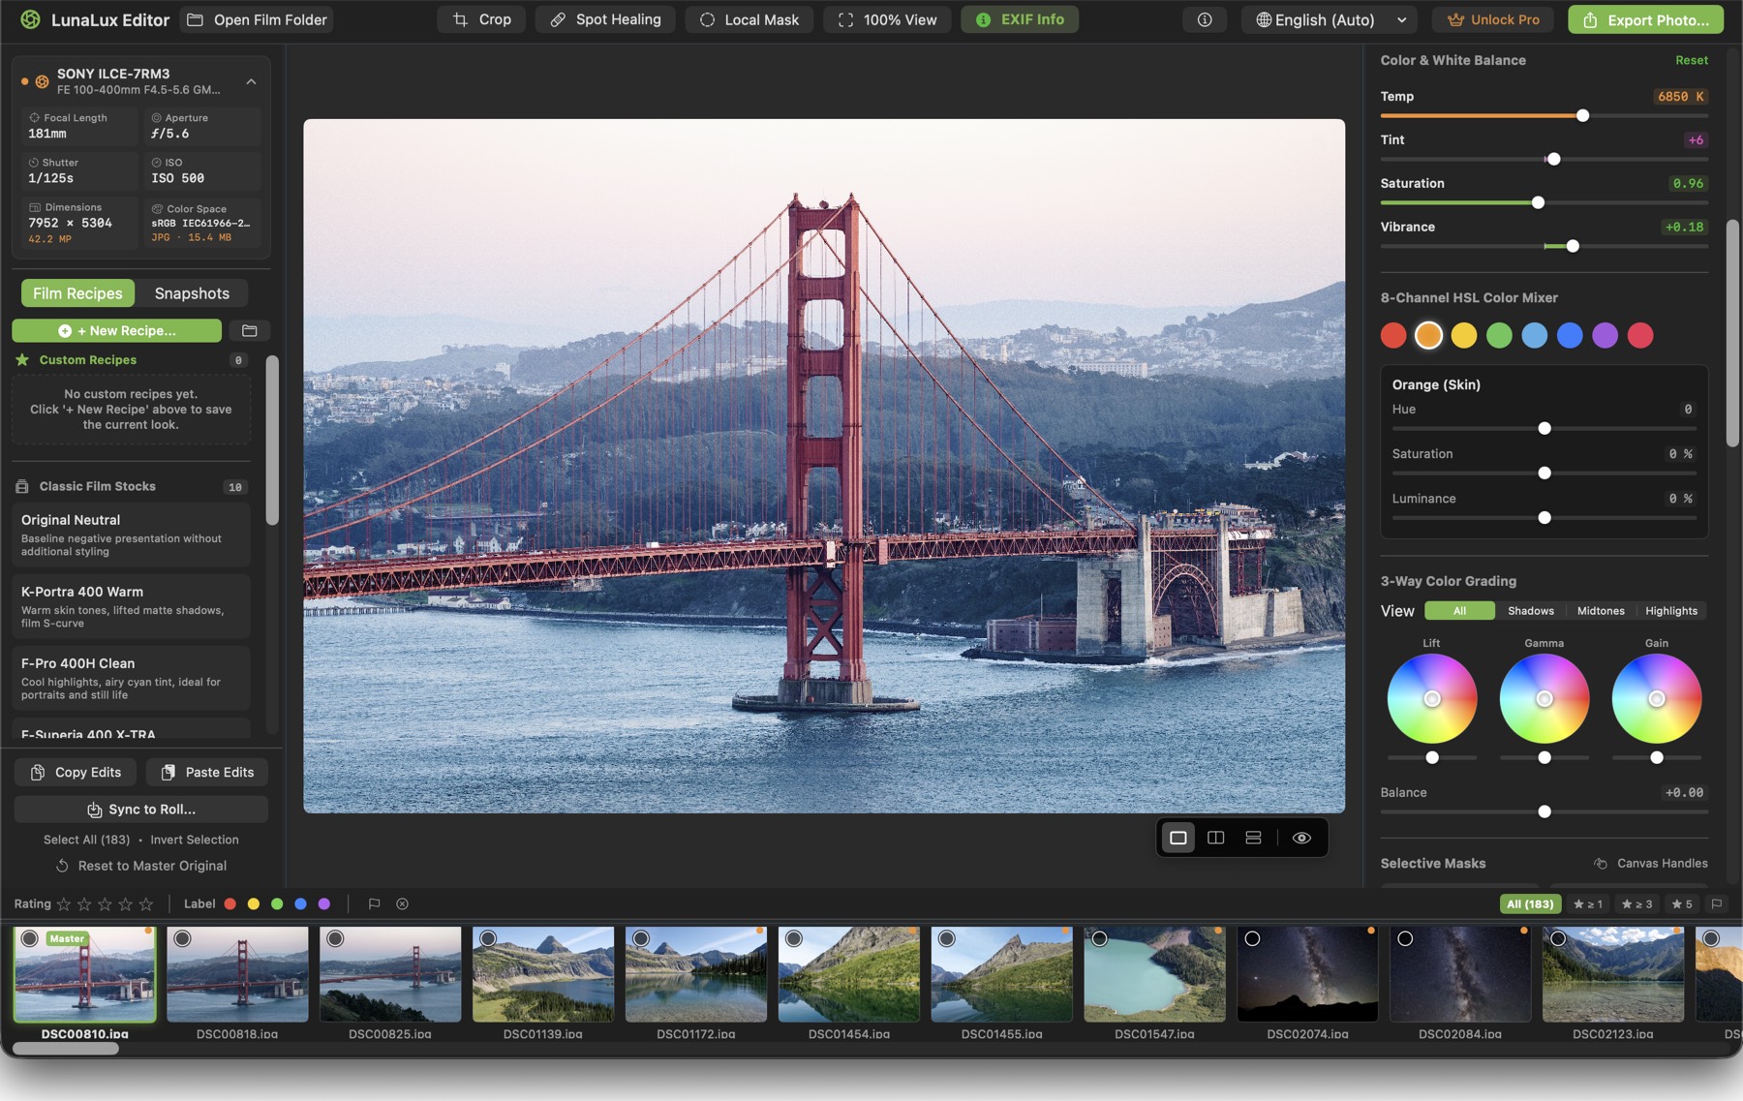Expand the Custom Recipes section

coord(131,360)
